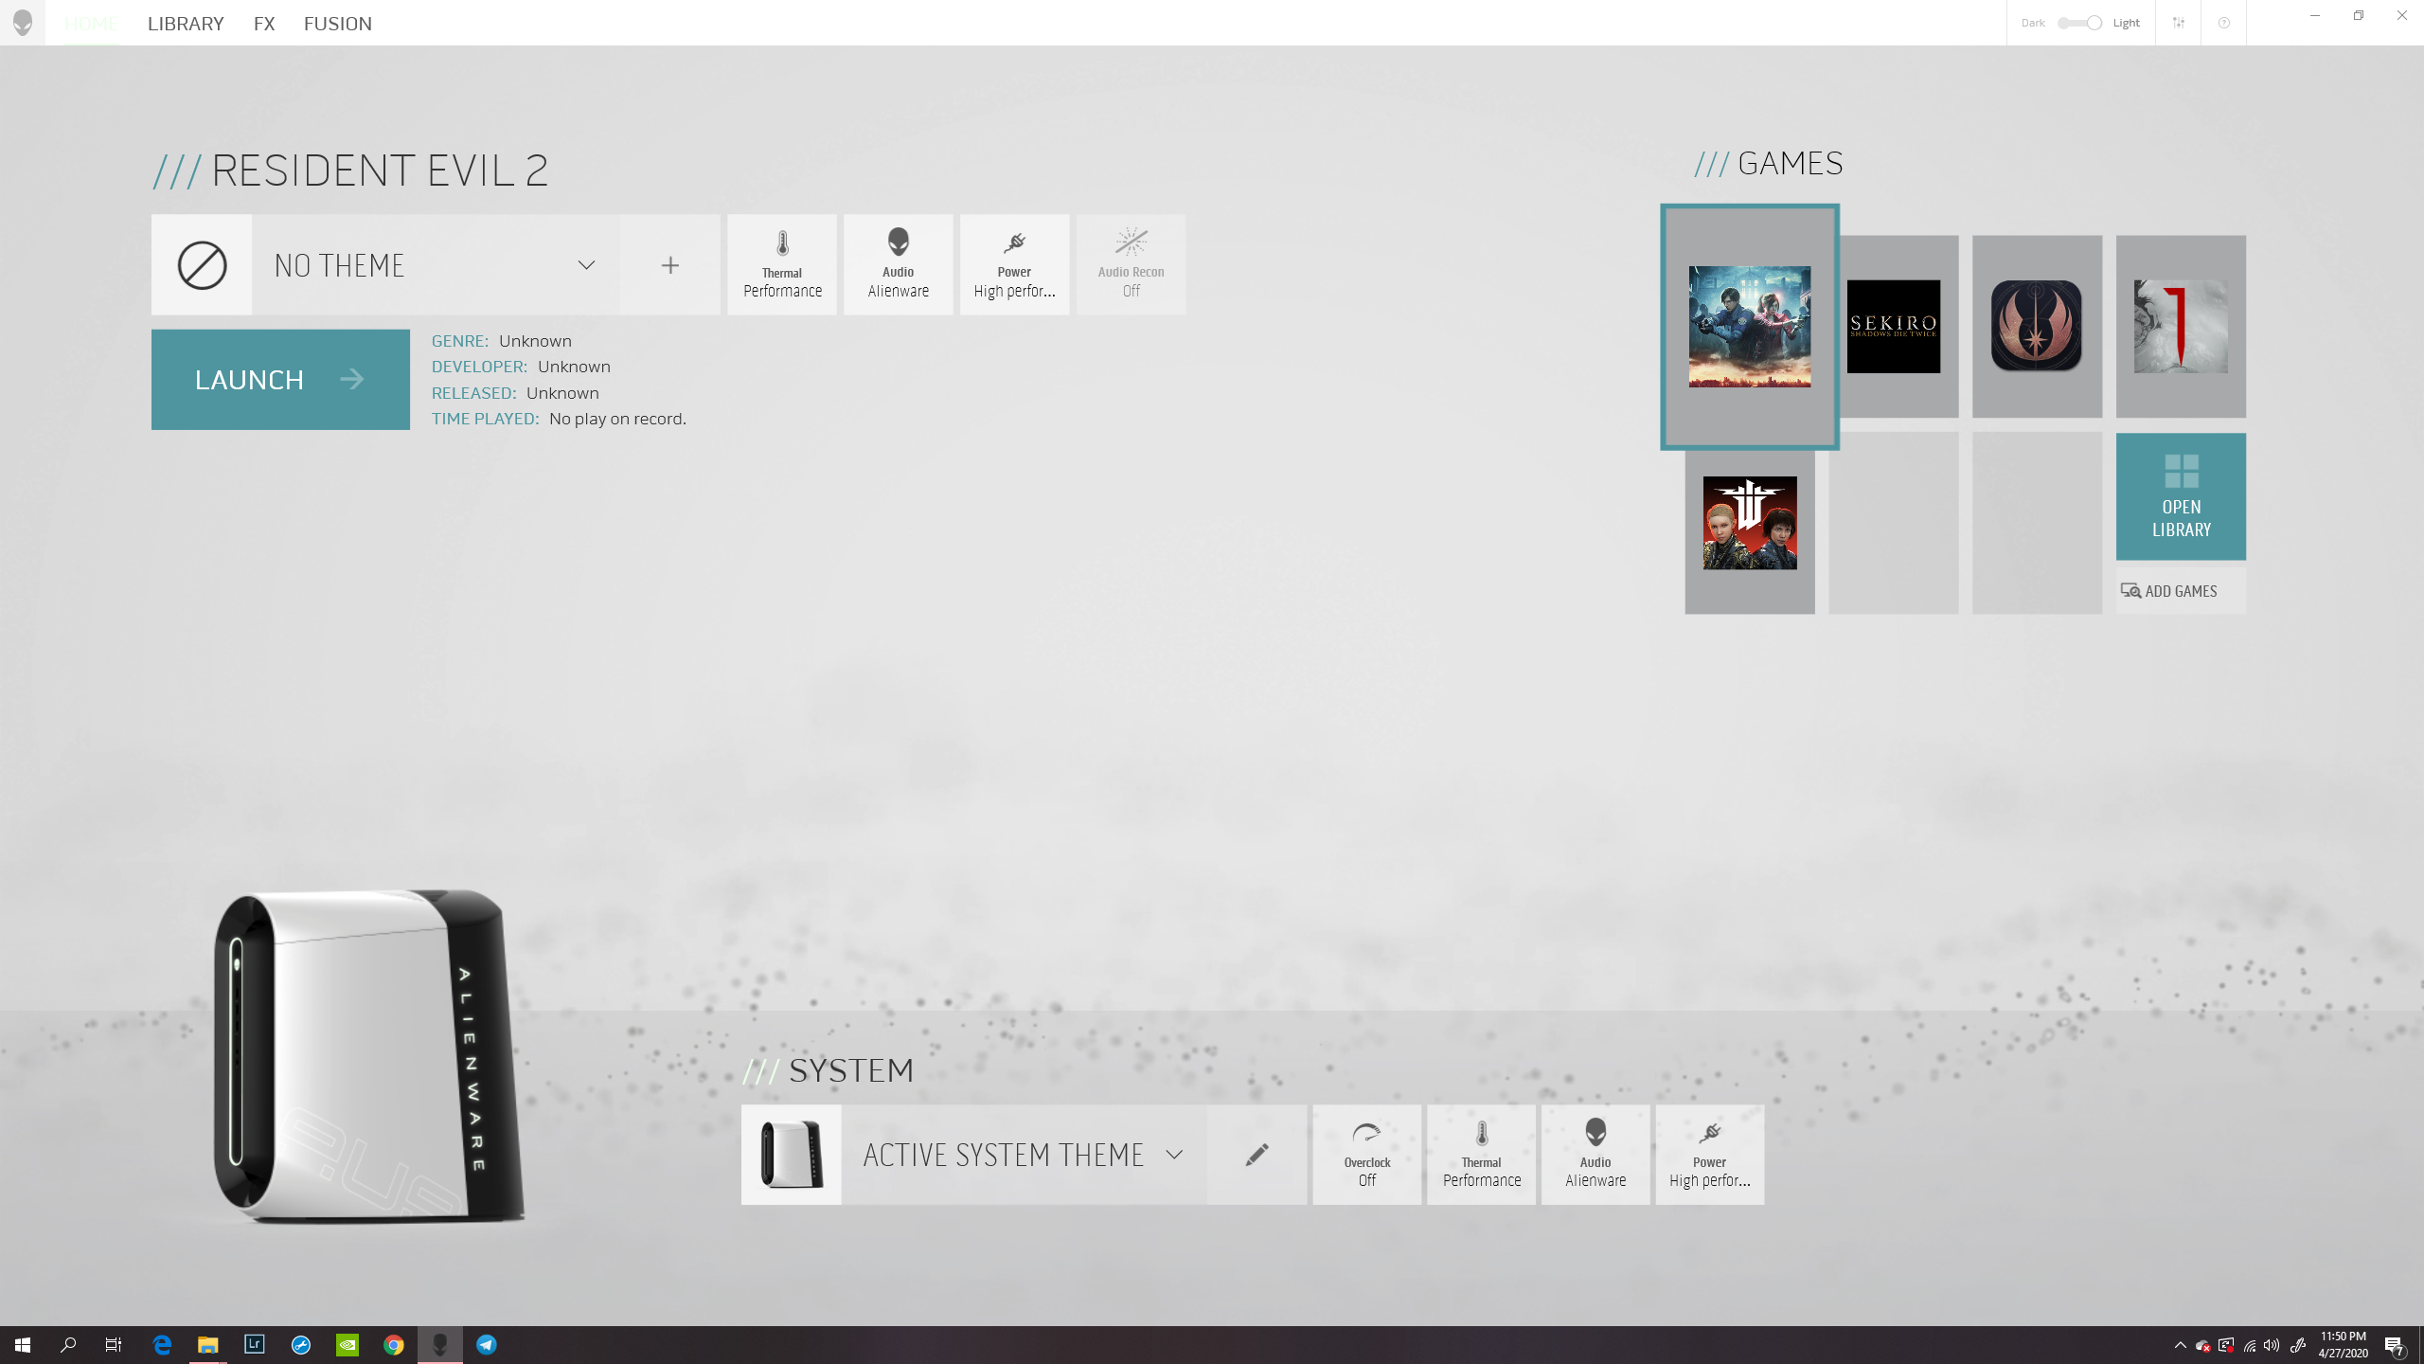Image resolution: width=2424 pixels, height=1364 pixels.
Task: Switch to the FUSION tab
Action: (x=338, y=24)
